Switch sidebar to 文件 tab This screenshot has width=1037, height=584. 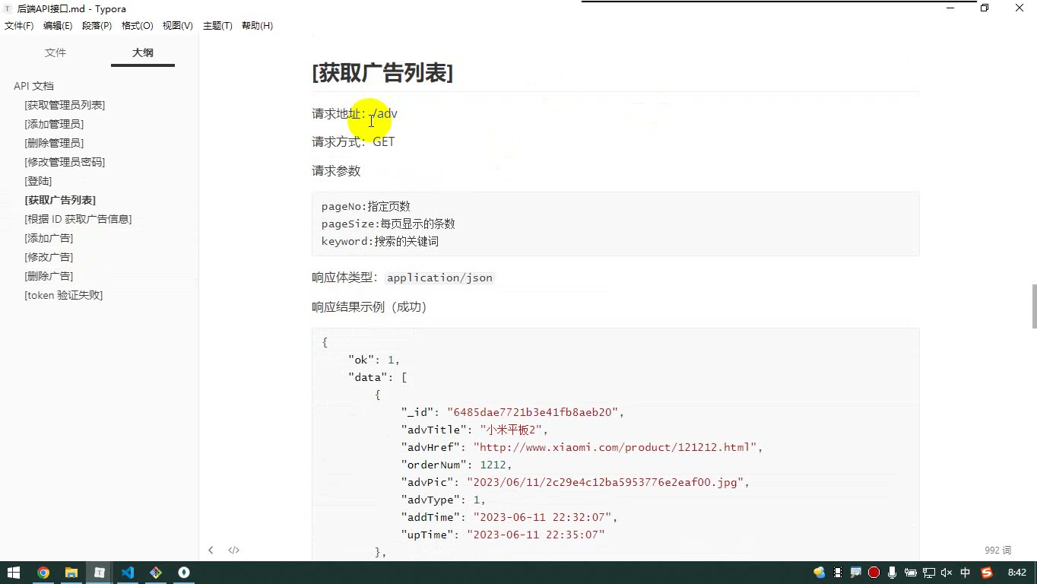click(x=55, y=52)
